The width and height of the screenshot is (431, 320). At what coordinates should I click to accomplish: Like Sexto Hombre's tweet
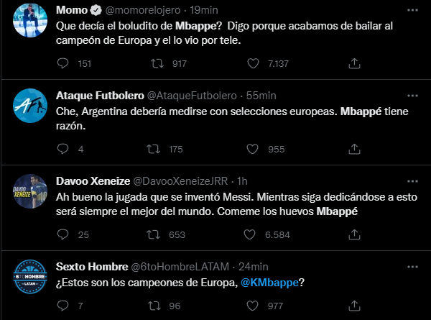pos(252,305)
